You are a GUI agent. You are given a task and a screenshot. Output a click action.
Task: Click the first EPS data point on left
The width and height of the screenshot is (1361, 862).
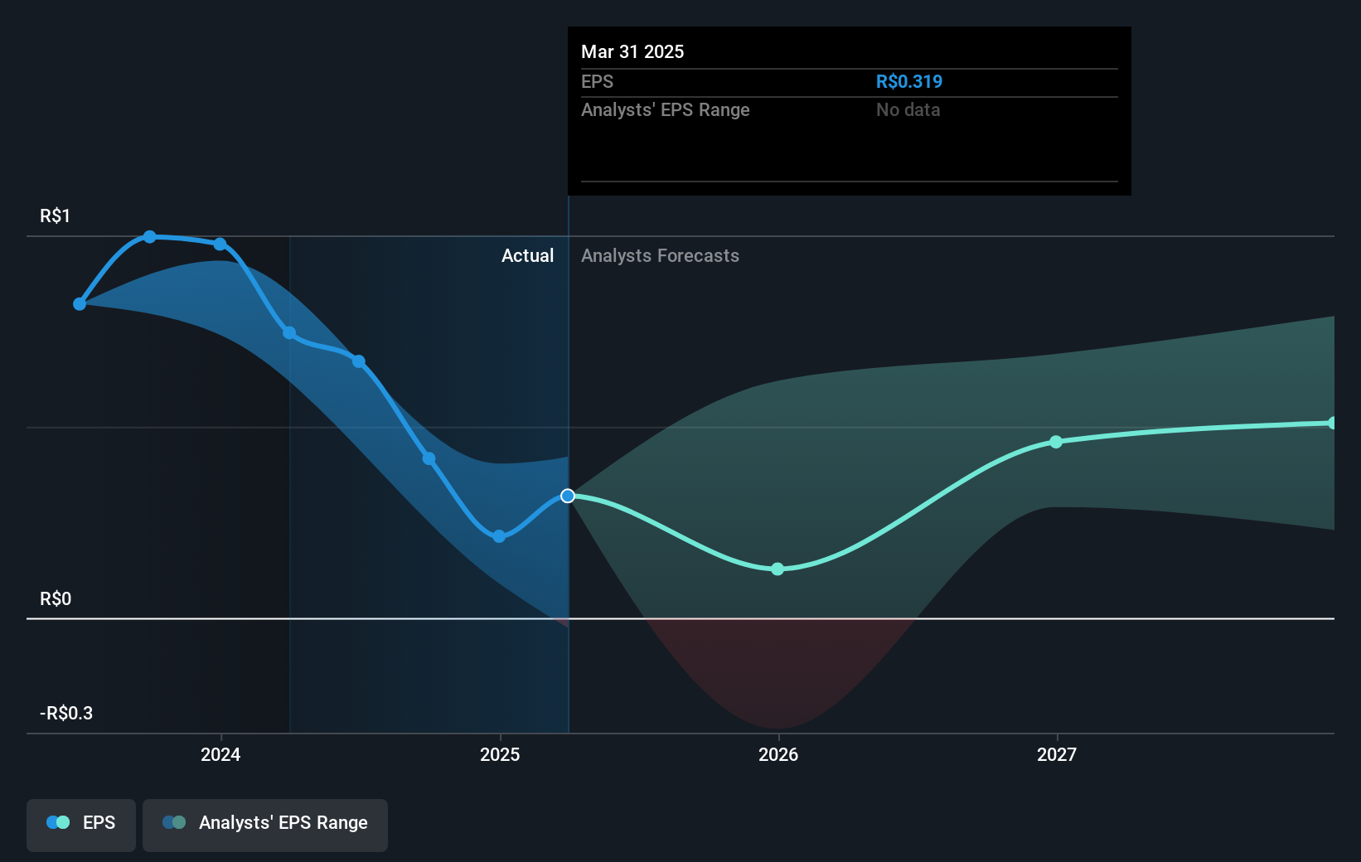pos(80,304)
